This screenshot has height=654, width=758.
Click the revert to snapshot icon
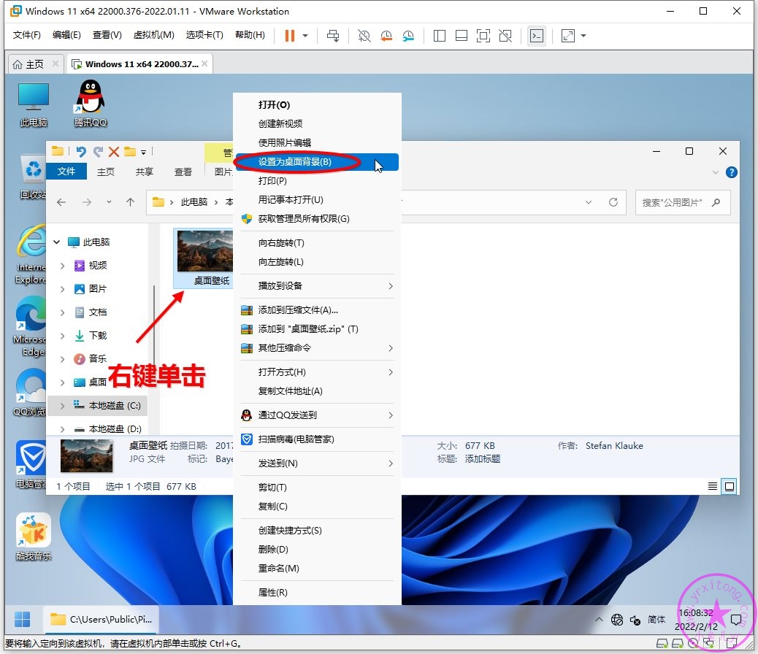click(386, 36)
